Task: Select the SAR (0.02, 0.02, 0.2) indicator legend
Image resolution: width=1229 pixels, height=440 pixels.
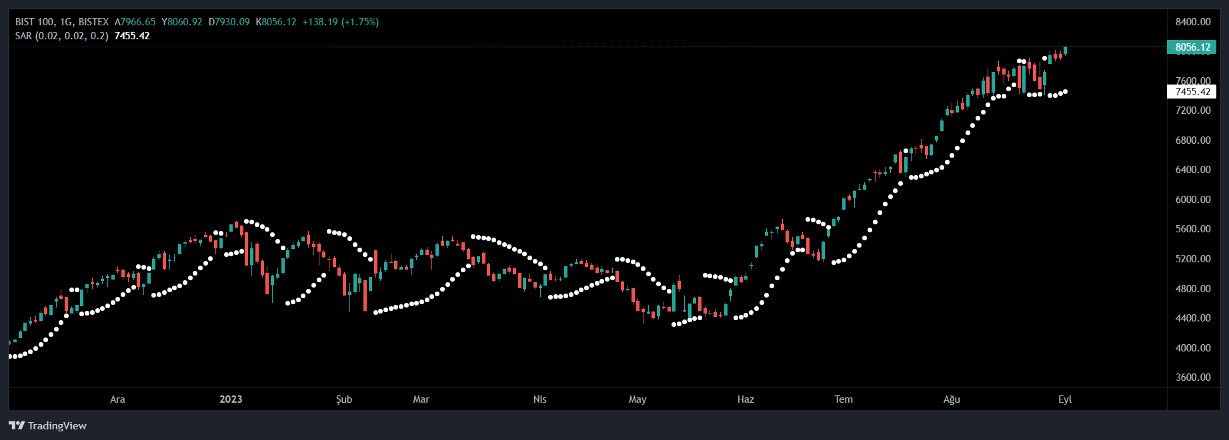Action: 62,36
